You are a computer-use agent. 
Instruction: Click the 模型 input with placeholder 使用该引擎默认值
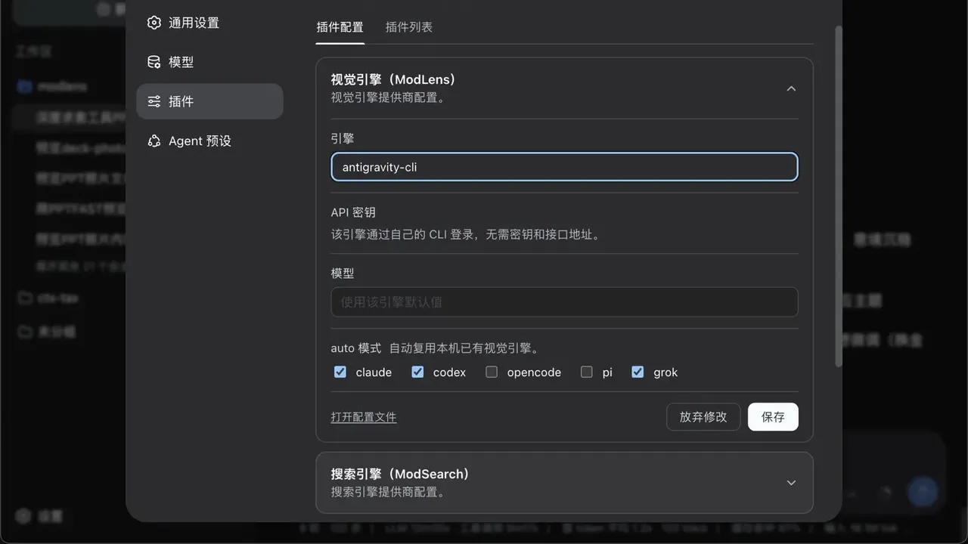(564, 302)
